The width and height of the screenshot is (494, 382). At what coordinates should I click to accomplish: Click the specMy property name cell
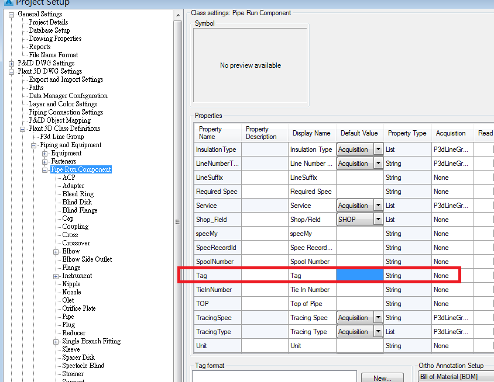tap(218, 234)
